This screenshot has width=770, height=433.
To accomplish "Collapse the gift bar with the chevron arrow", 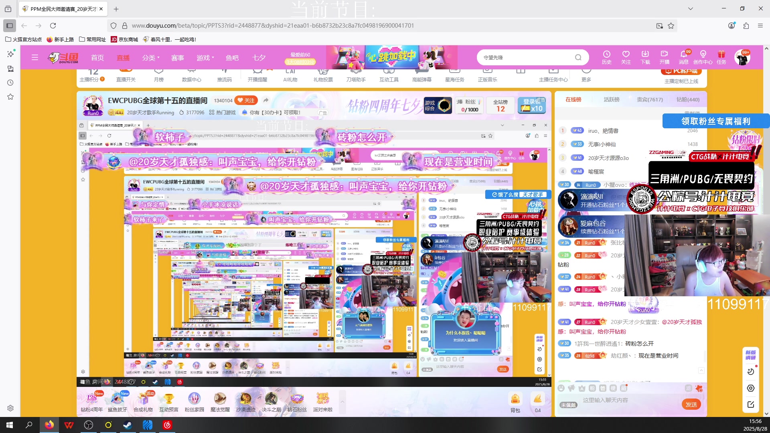I will (x=342, y=402).
